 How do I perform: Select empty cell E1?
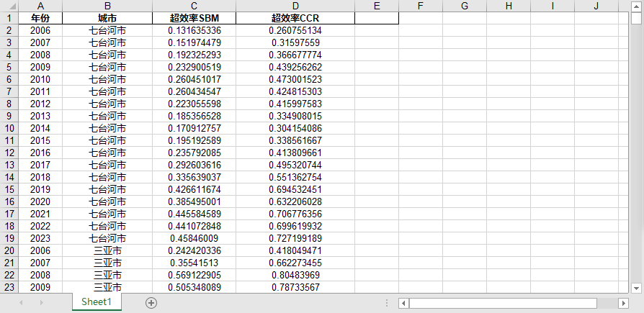pyautogui.click(x=377, y=18)
